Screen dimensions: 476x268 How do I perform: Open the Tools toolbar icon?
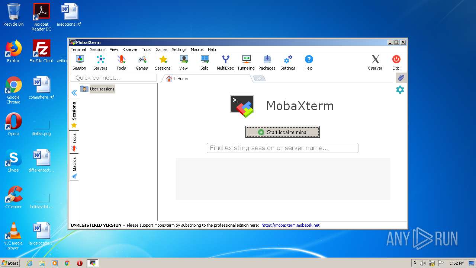[x=121, y=63]
